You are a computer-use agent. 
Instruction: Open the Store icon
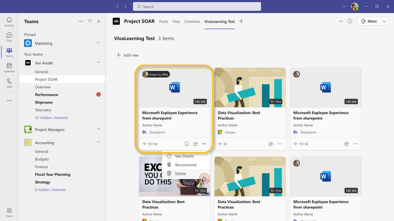(9, 212)
